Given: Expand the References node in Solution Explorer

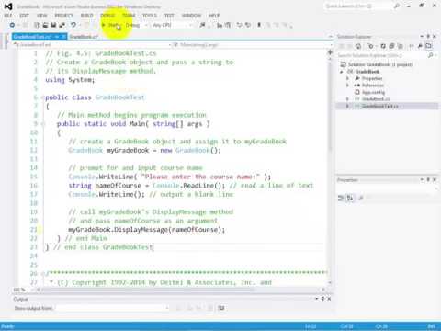Looking at the screenshot, I should click(347, 86).
